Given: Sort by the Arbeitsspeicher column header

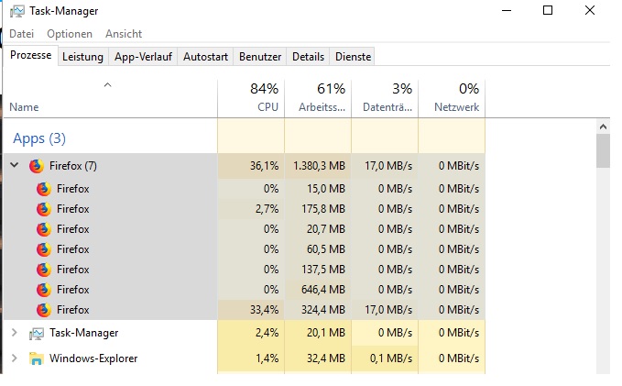Looking at the screenshot, I should (318, 98).
